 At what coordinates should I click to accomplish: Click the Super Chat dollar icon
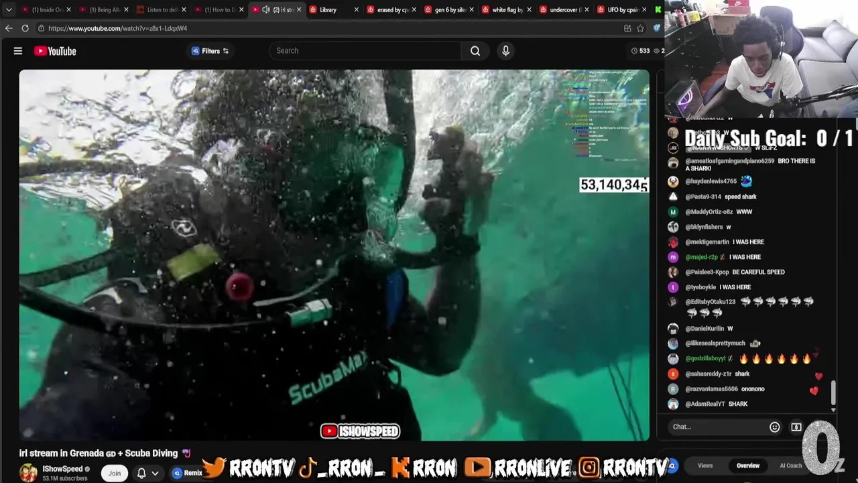pyautogui.click(x=796, y=427)
